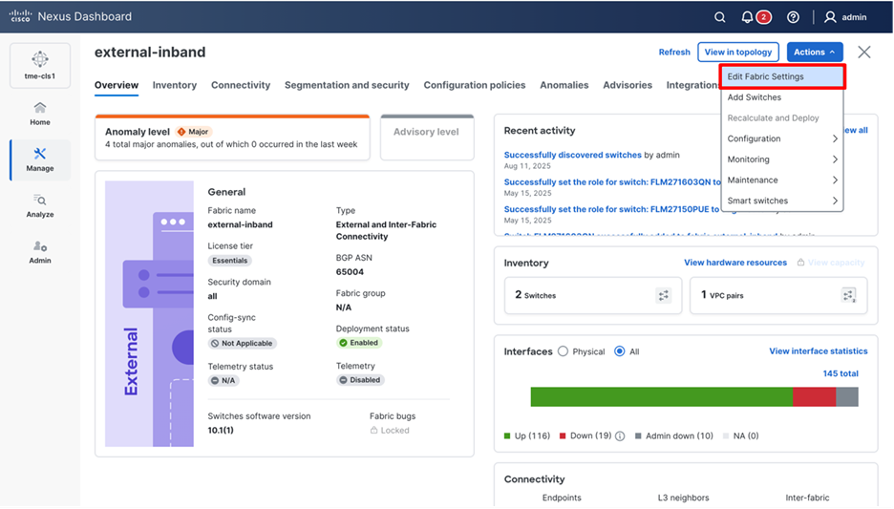Close the external-inband fabric panel
Screen dimensions: 894x509
point(864,52)
